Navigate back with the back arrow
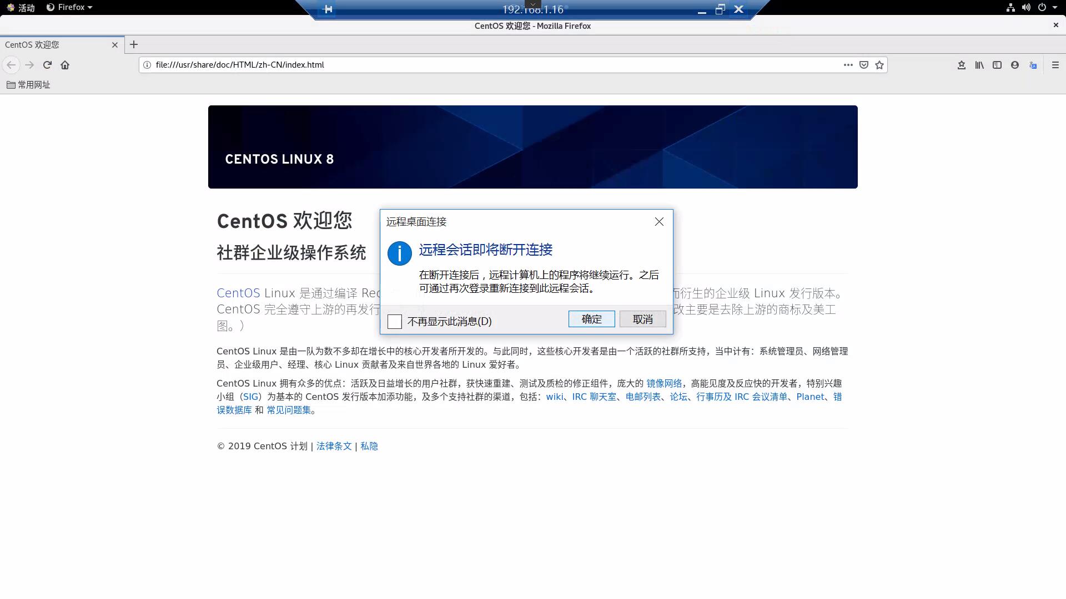1066x599 pixels. 11,65
